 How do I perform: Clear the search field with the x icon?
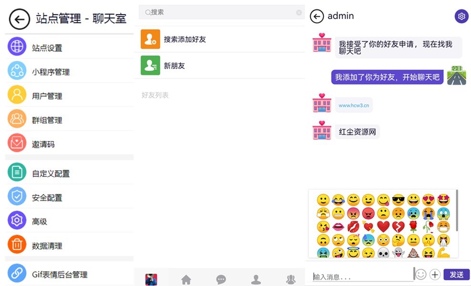coord(299,12)
